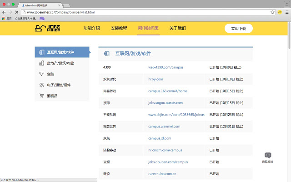Click the 开始 bookmarks bar link
The image size is (291, 182).
click(42, 18)
